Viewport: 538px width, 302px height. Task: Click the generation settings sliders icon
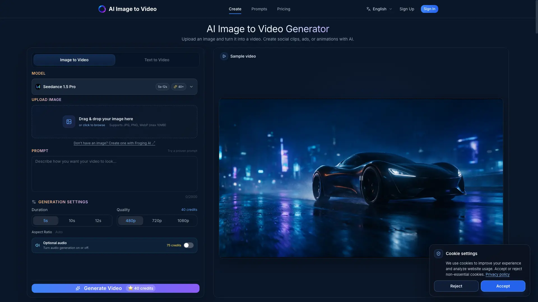point(34,202)
